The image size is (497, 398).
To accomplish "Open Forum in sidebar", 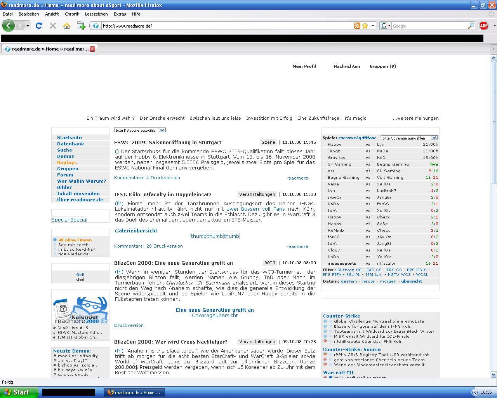I will (65, 175).
